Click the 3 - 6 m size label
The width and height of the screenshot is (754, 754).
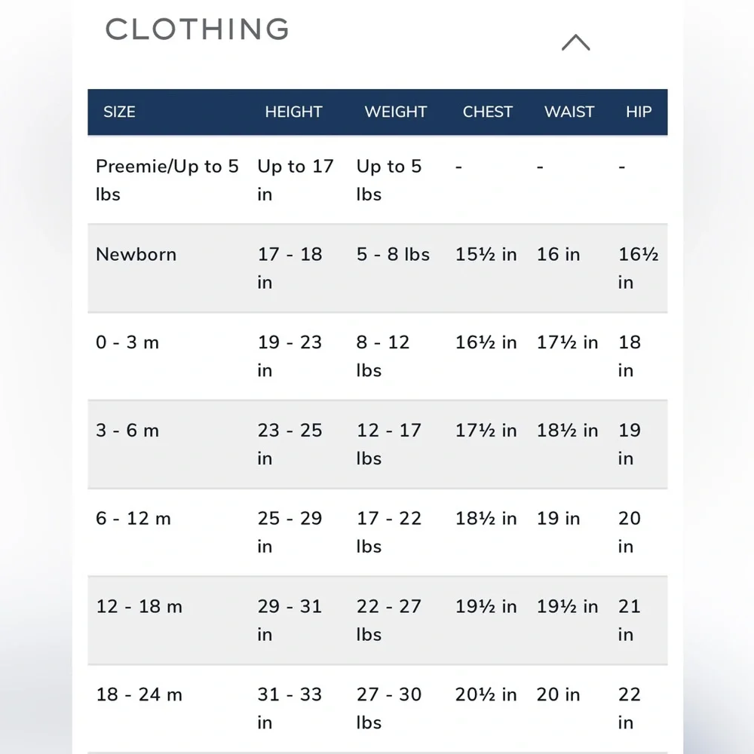[127, 431]
